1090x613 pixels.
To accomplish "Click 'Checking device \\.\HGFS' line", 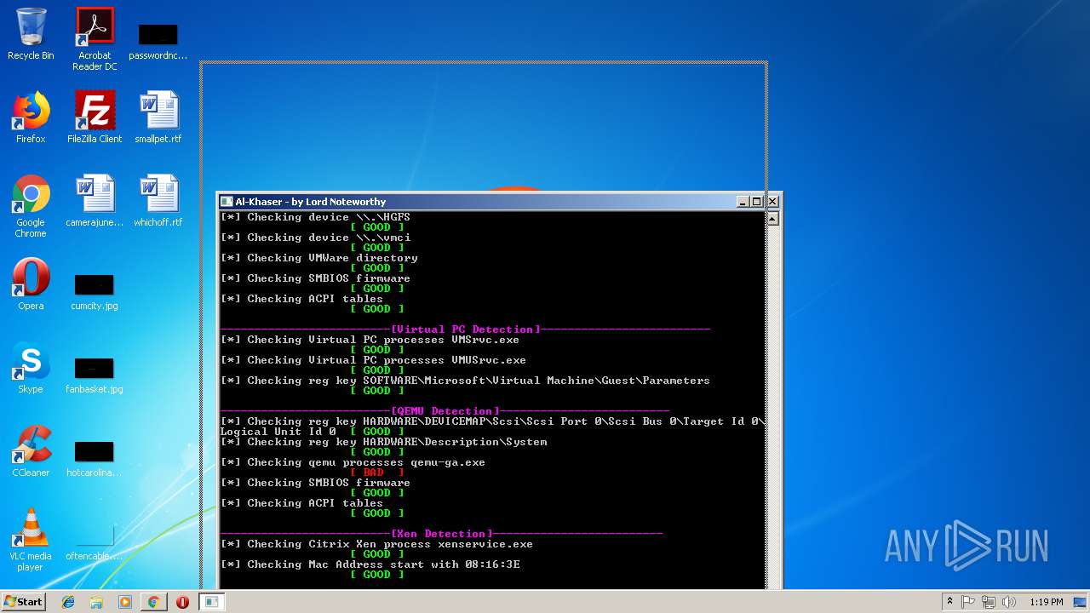I will 315,217.
